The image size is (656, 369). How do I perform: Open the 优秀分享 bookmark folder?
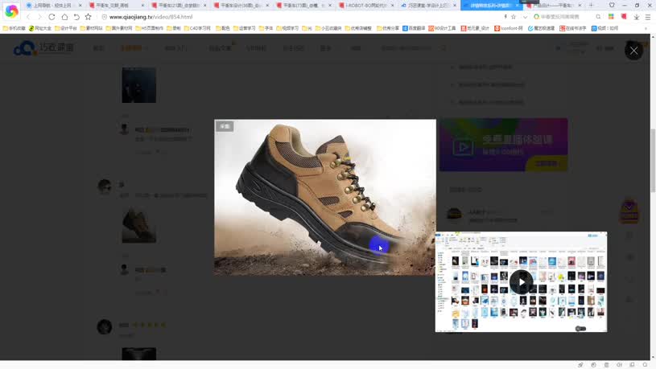click(388, 28)
